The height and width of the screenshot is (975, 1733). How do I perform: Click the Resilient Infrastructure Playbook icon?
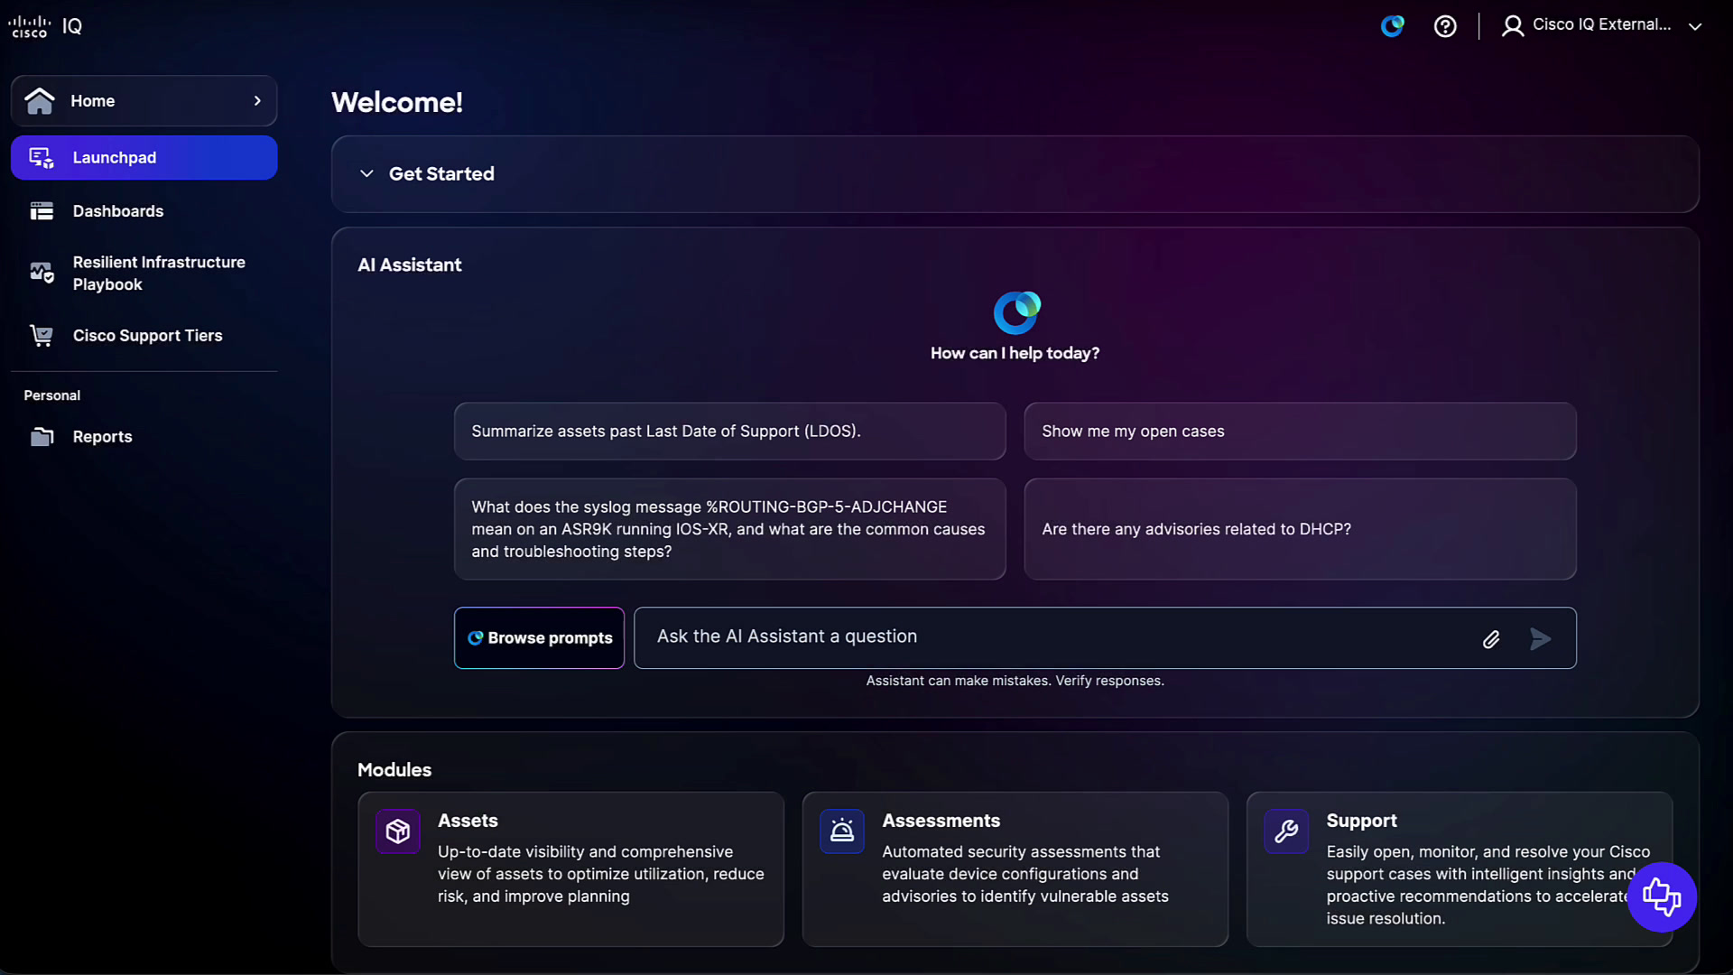click(42, 272)
